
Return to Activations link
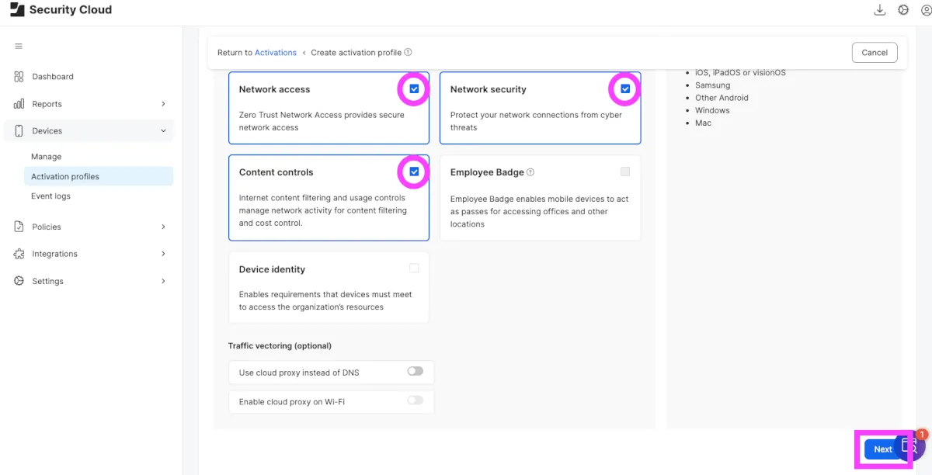coord(276,53)
